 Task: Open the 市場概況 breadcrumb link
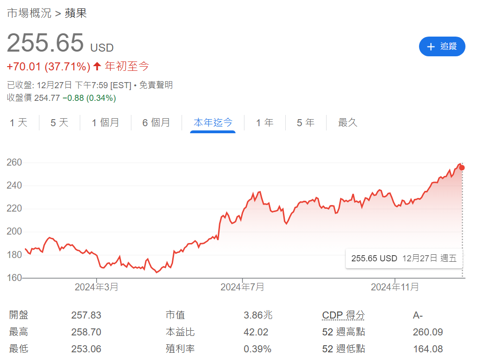(29, 13)
